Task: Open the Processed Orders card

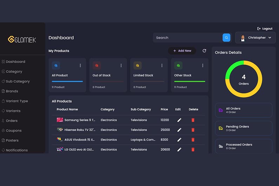Action: coord(244,146)
